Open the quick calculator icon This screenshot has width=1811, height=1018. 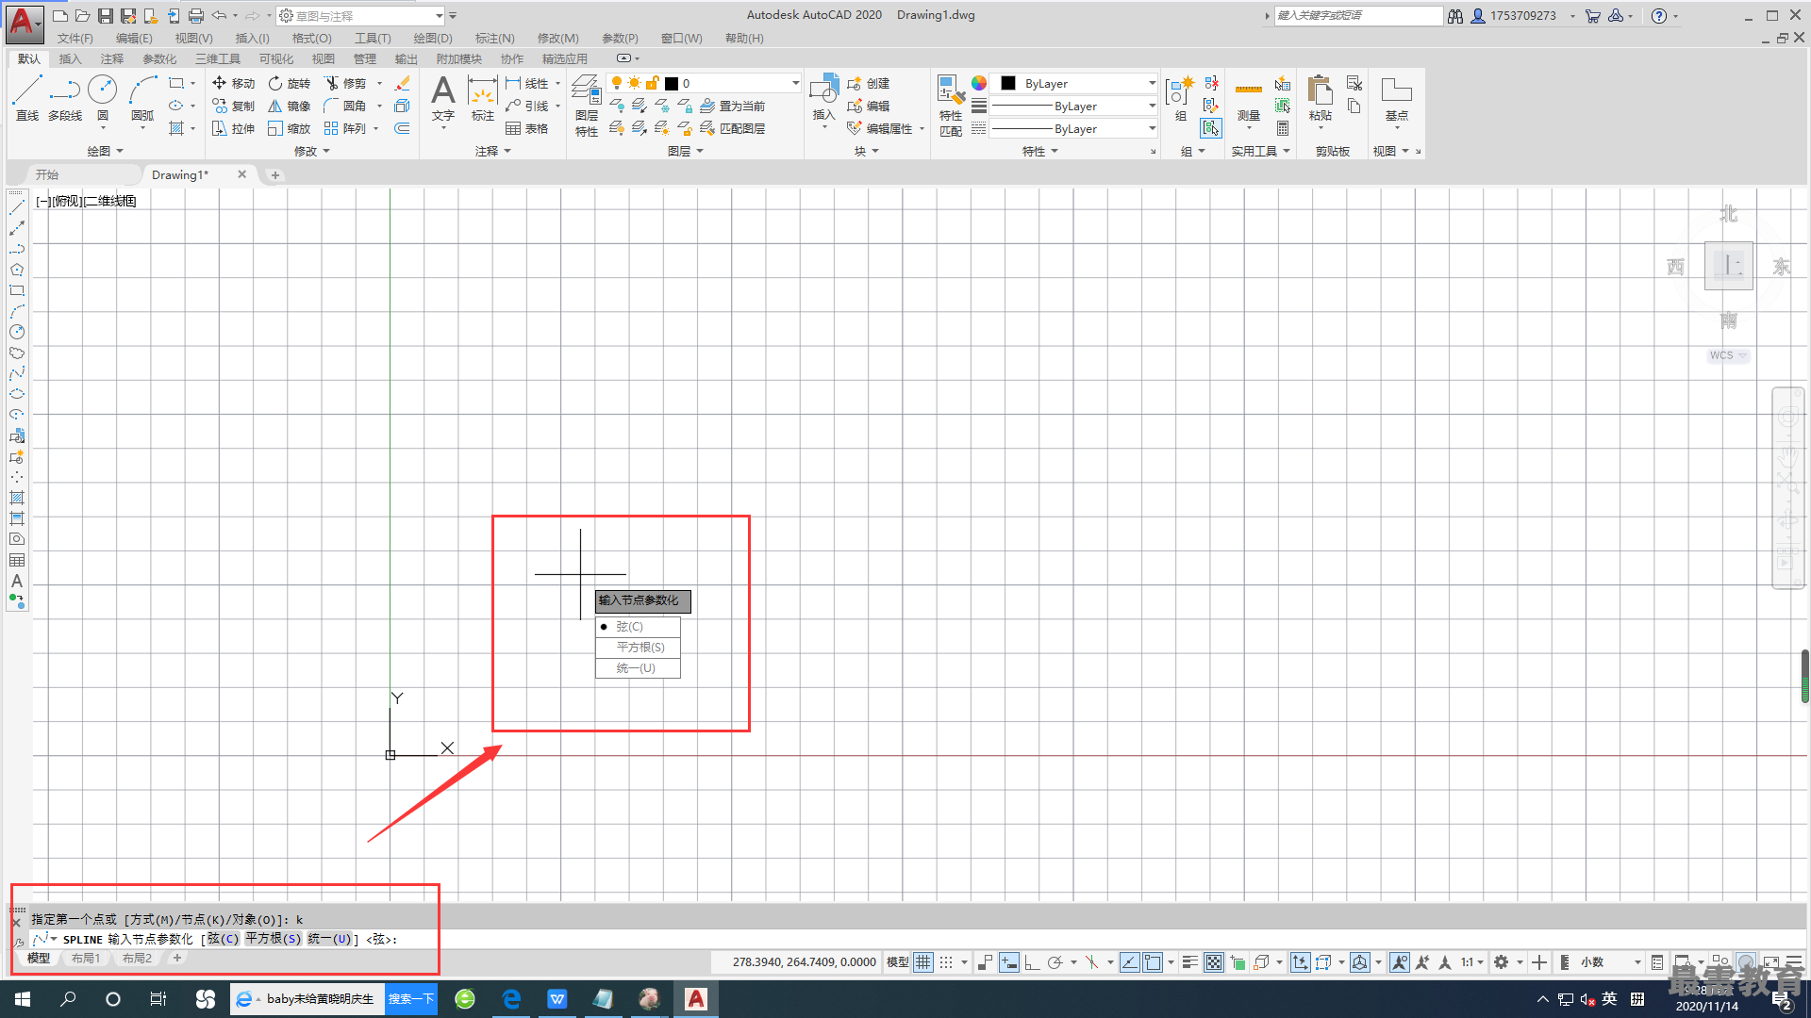[1283, 128]
